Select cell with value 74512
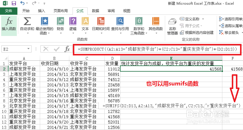Viewport: 243px width, 130px height. [x=112, y=80]
